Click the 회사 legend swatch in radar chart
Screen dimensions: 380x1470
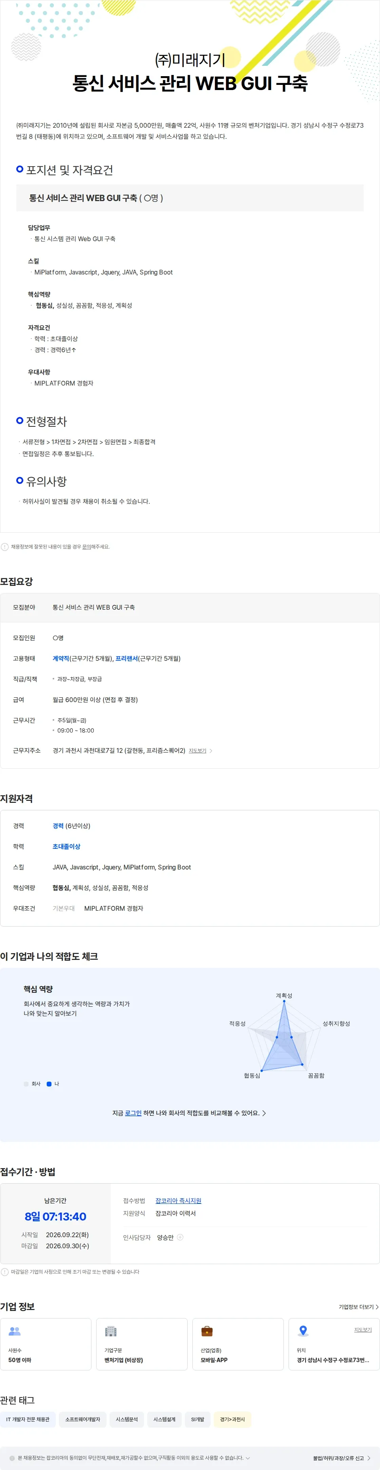coord(26,1084)
